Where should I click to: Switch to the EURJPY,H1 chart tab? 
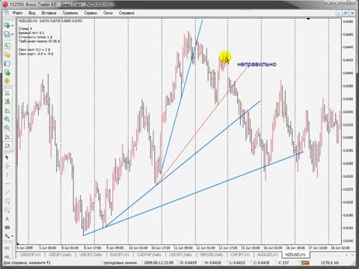click(120, 255)
